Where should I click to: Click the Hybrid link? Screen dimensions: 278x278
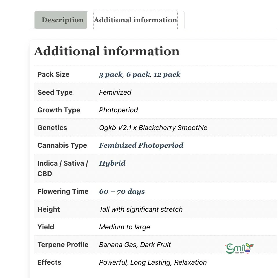point(112,163)
